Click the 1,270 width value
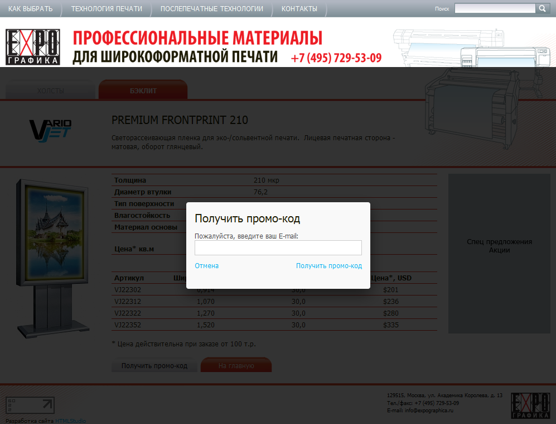 point(206,313)
